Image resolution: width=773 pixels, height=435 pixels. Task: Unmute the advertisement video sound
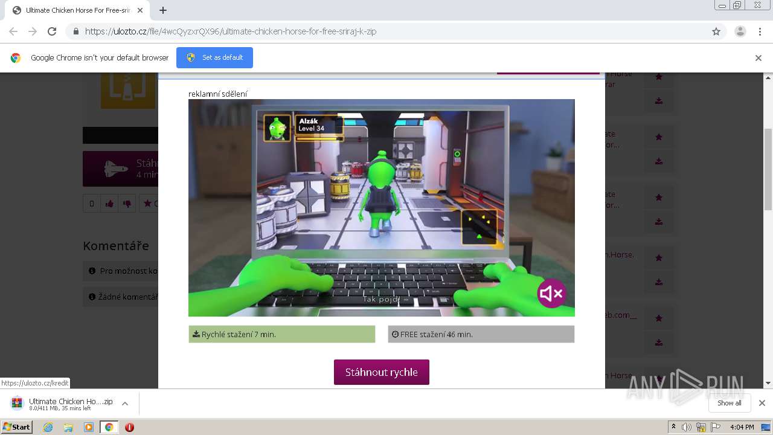[x=551, y=294]
